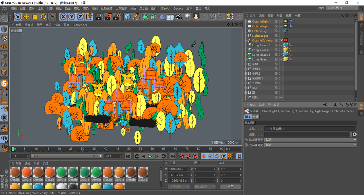The width and height of the screenshot is (364, 195).
Task: Expand the 小树 object group
Action: coord(246,64)
